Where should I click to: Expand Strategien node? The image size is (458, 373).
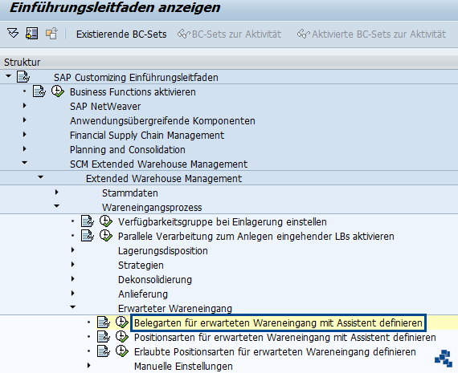click(x=73, y=264)
